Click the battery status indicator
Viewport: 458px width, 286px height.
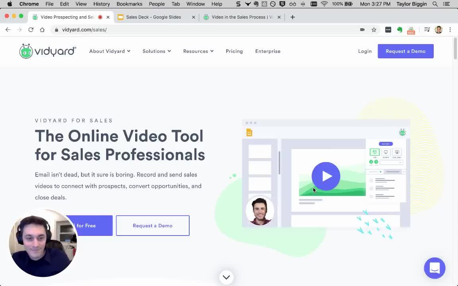(x=342, y=4)
